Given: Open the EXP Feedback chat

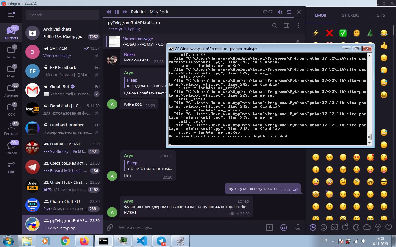Looking at the screenshot, I should [62, 71].
